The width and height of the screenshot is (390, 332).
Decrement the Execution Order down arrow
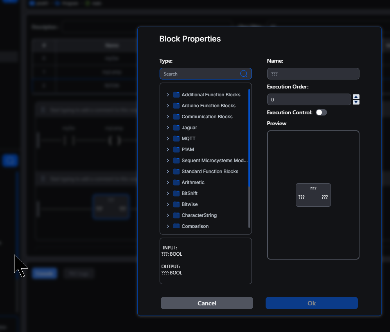(356, 102)
